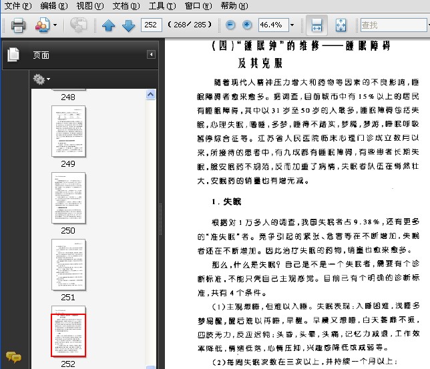Image resolution: width=430 pixels, height=369 pixels.
Task: Select the page 249 thumbnail
Action: pos(69,129)
